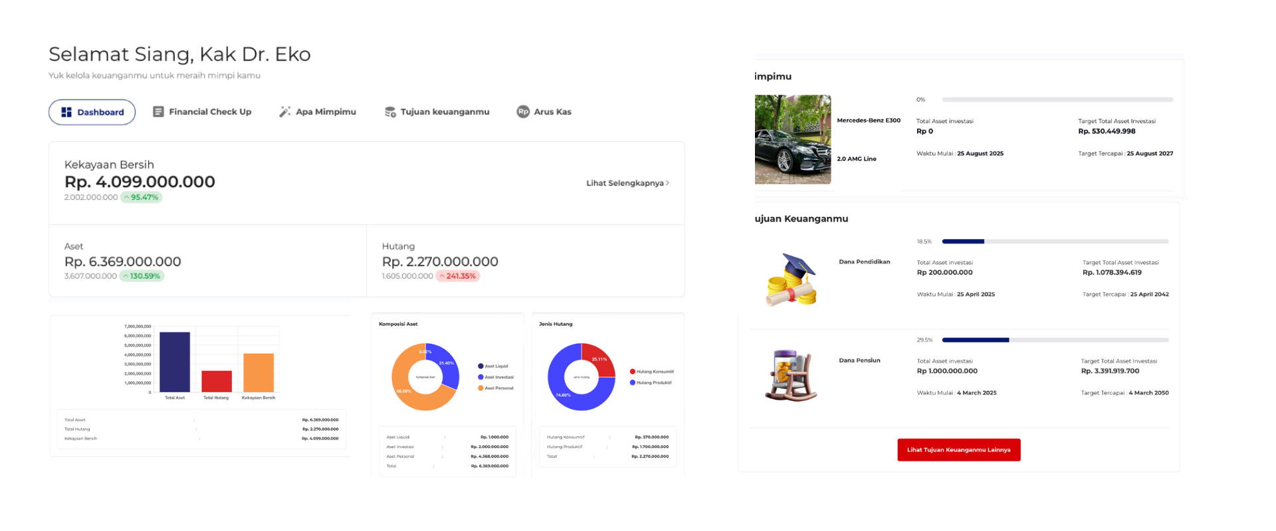Screen dimensions: 1276x531
Task: Toggle Hutang Konsumtif legend entry
Action: (x=651, y=372)
